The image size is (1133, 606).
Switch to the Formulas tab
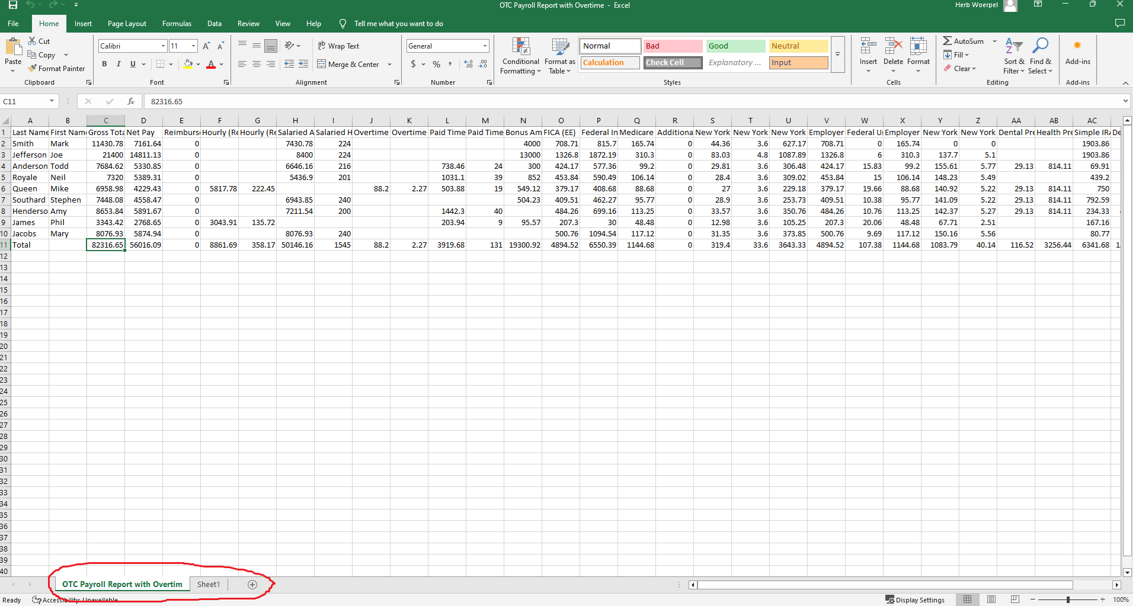[x=177, y=24]
